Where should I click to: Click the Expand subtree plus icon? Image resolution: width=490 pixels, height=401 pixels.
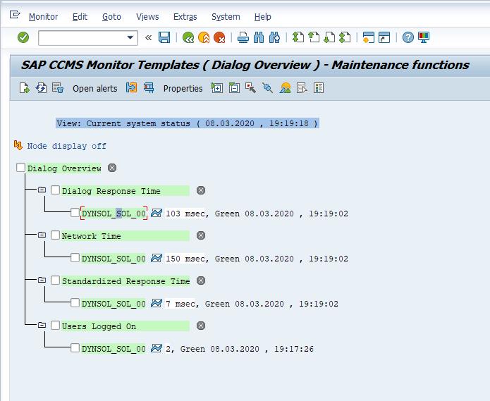(217, 88)
